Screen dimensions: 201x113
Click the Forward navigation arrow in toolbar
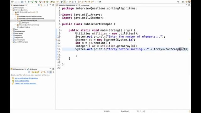(95, 2)
